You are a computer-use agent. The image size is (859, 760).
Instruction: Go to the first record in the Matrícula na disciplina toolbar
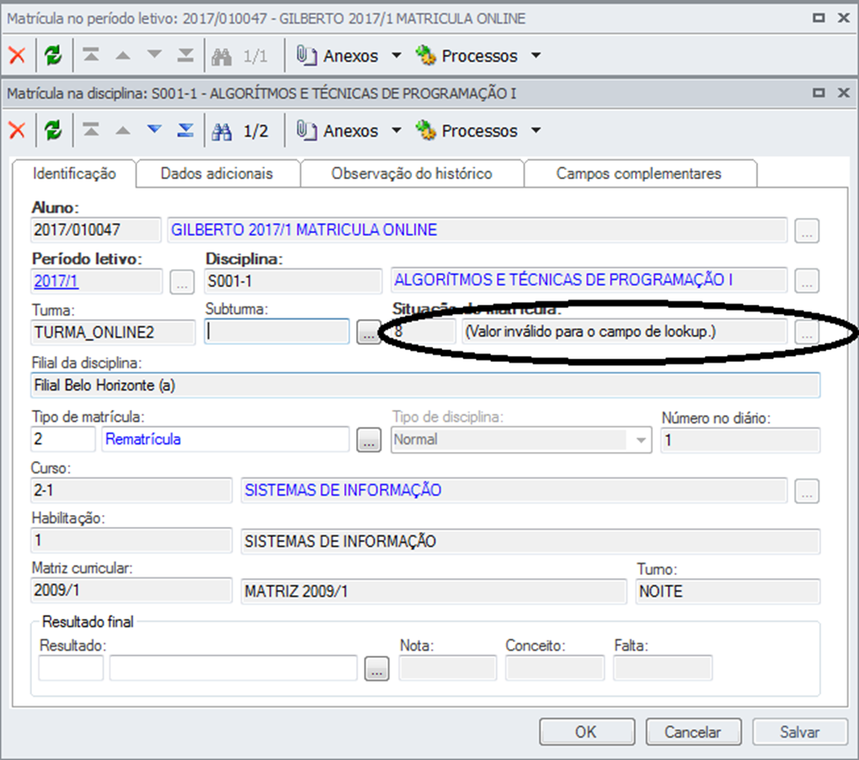91,130
